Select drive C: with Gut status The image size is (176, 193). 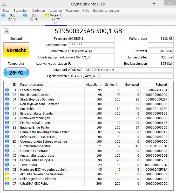pyautogui.click(x=12, y=19)
